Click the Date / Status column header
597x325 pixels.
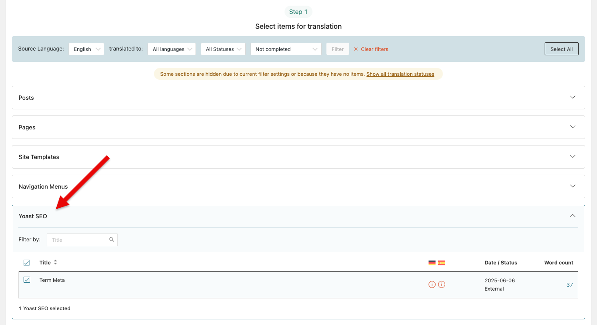pos(501,263)
